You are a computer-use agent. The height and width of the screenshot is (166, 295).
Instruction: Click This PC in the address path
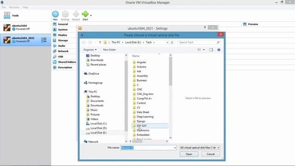coord(116,42)
